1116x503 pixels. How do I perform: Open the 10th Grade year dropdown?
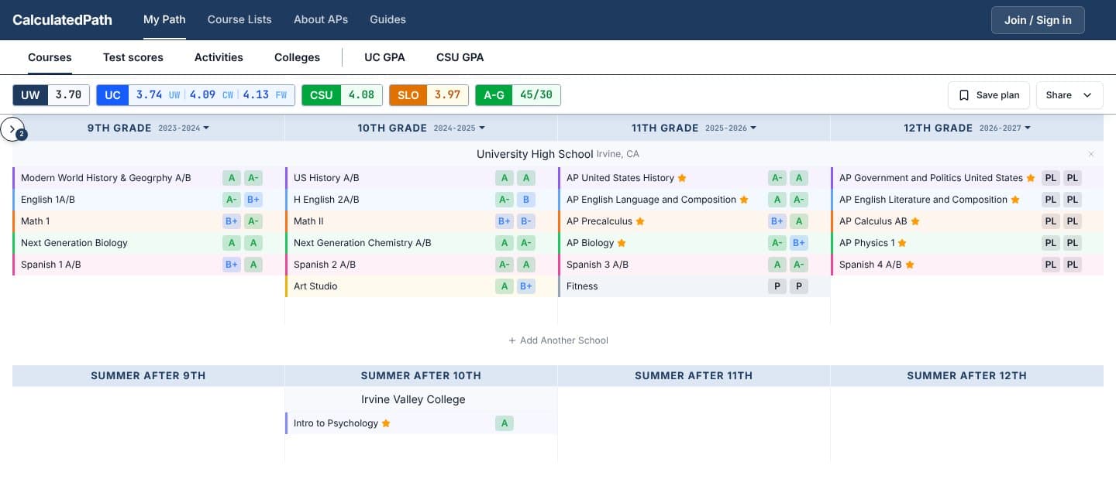tap(460, 128)
